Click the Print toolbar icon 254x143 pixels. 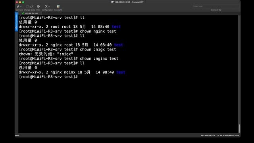coord(38,6)
